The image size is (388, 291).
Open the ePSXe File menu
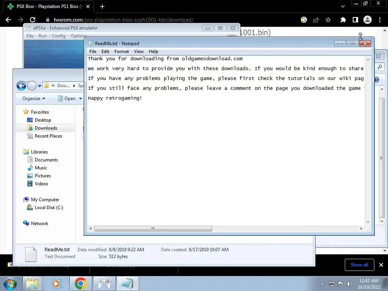pyautogui.click(x=30, y=36)
